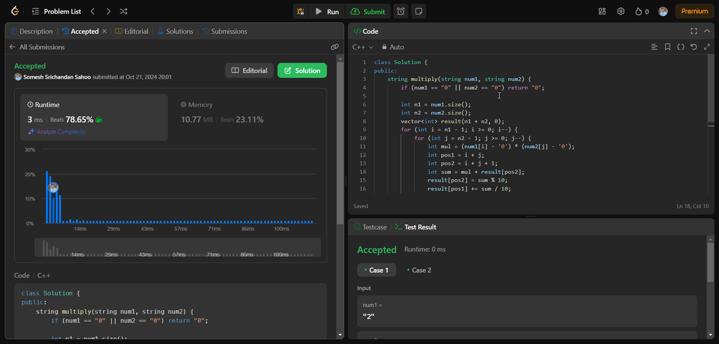
Task: Reset code with the undo arrow icon
Action: click(x=694, y=47)
